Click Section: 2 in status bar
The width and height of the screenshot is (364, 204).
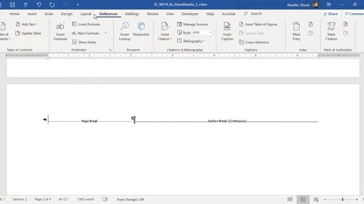[x=20, y=199]
